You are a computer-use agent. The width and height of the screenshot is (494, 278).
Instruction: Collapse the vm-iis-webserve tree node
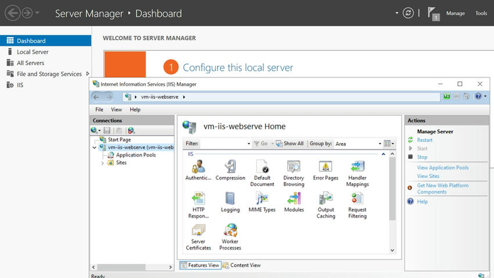tap(94, 148)
